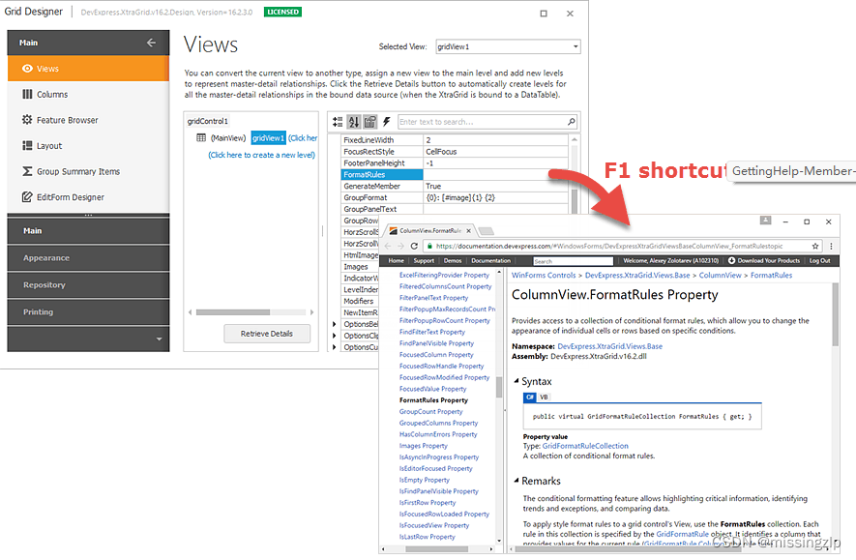
Task: Open a new browser tab
Action: click(x=487, y=231)
